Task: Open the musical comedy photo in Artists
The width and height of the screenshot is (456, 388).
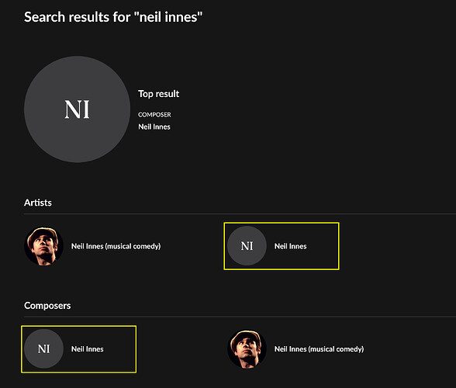Action: pyautogui.click(x=43, y=246)
